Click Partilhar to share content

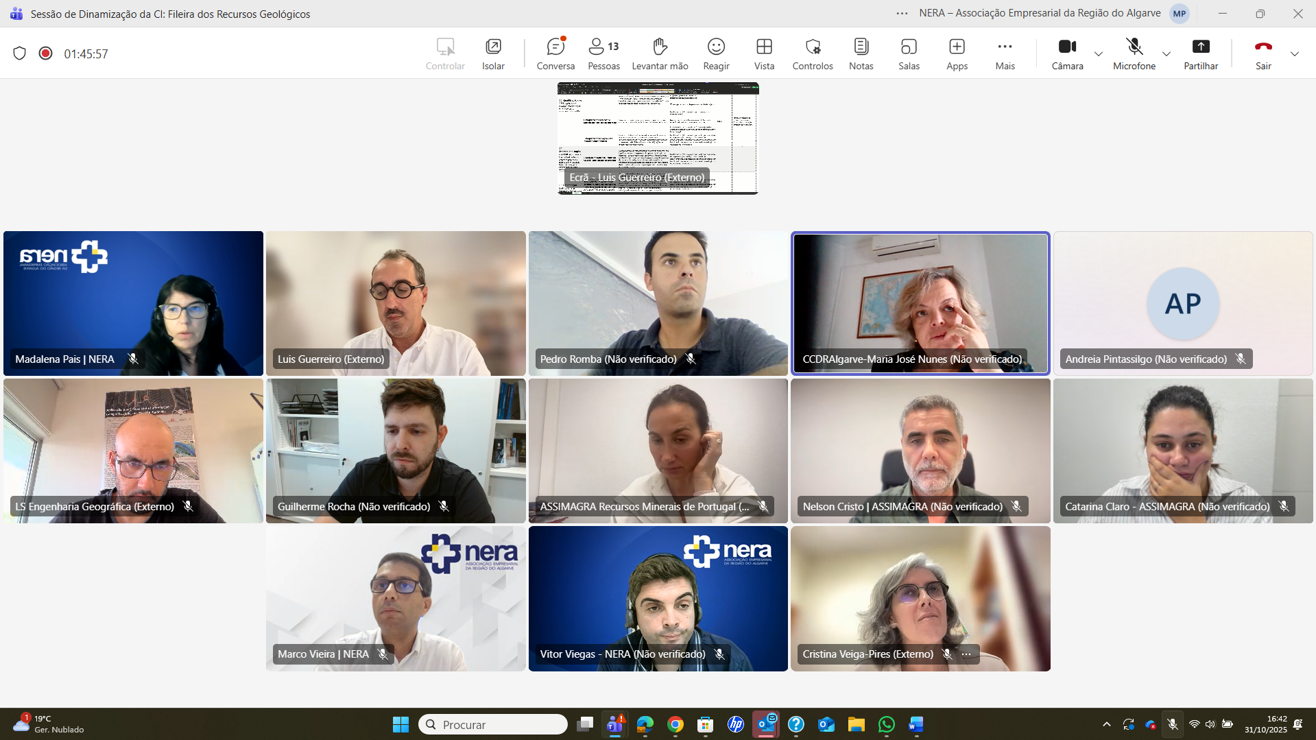click(x=1200, y=53)
